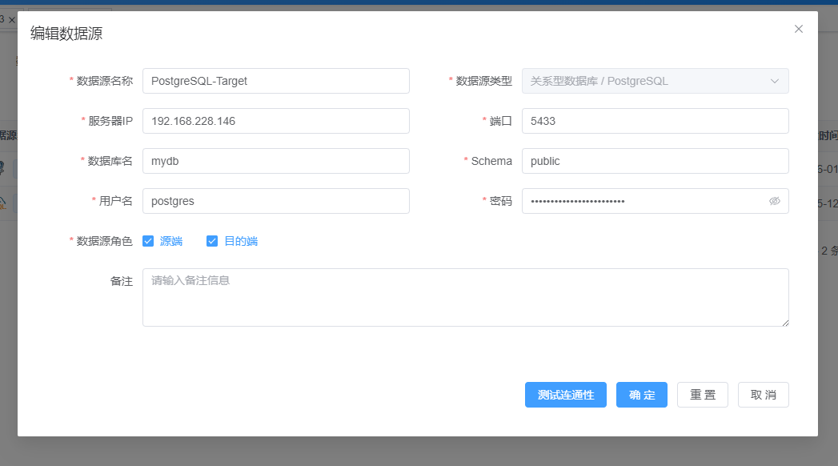Click the masked 密码 password field

pos(640,201)
